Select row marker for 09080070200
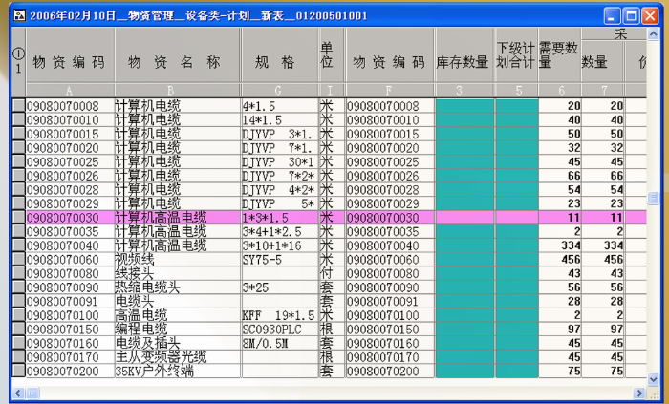669x404 pixels. click(17, 371)
